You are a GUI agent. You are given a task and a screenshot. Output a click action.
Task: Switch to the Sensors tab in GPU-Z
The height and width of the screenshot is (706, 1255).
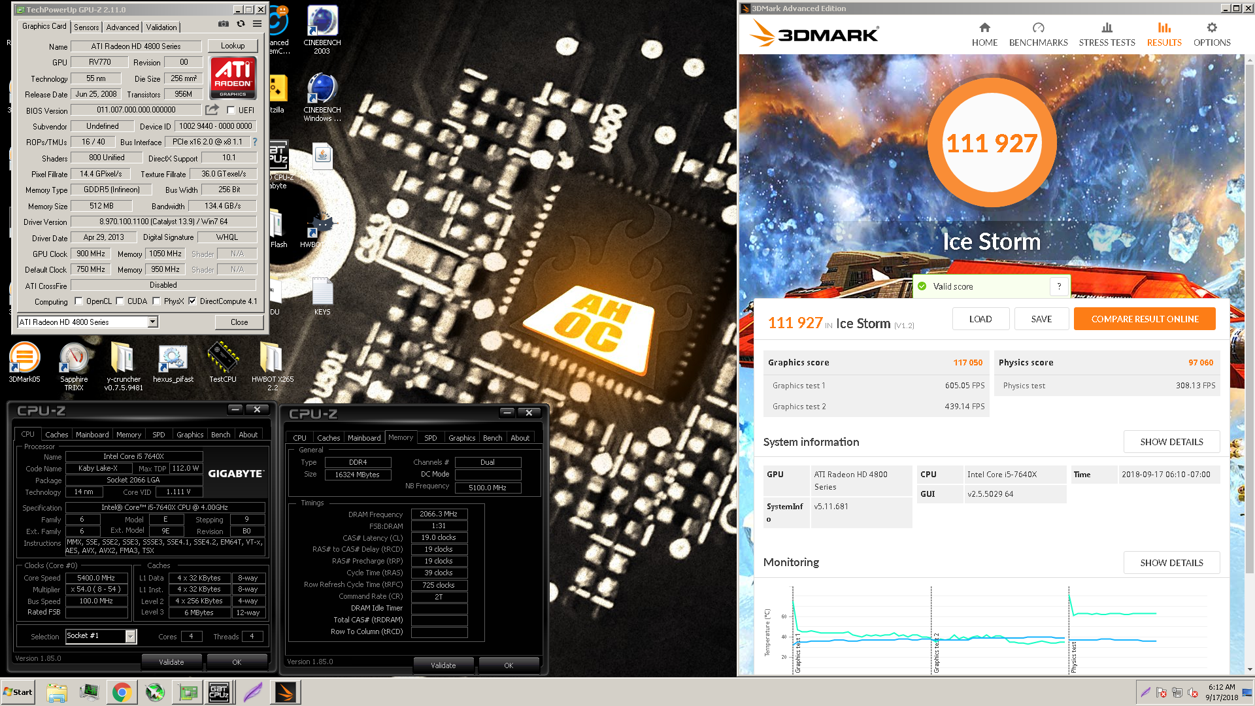pos(86,27)
